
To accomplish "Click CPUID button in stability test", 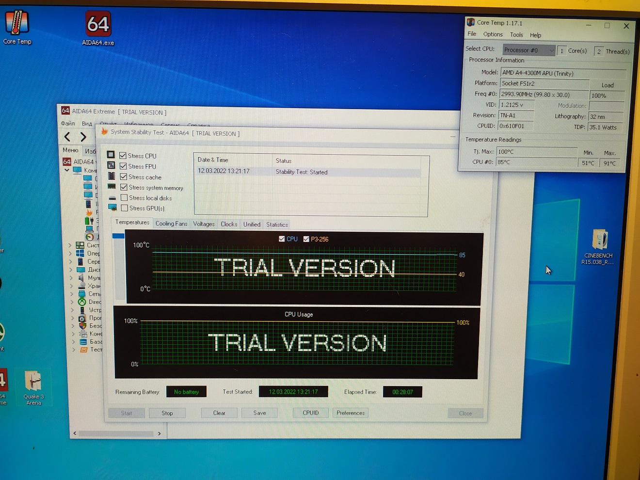I will point(311,413).
